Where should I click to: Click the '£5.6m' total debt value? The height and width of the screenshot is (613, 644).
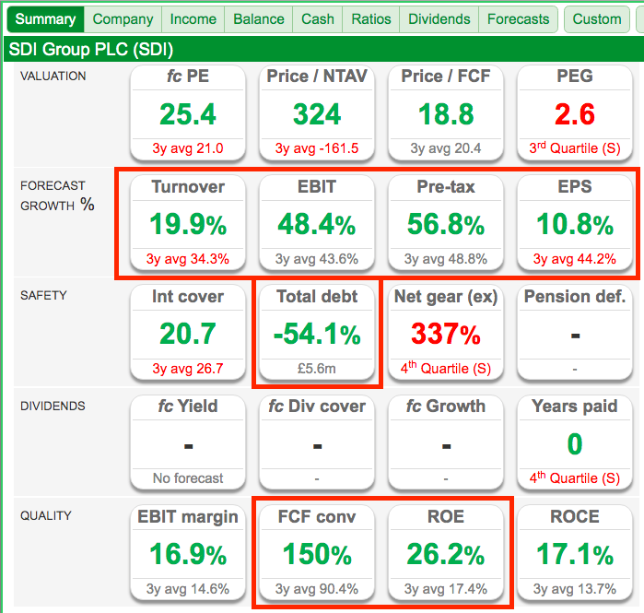[x=317, y=369]
